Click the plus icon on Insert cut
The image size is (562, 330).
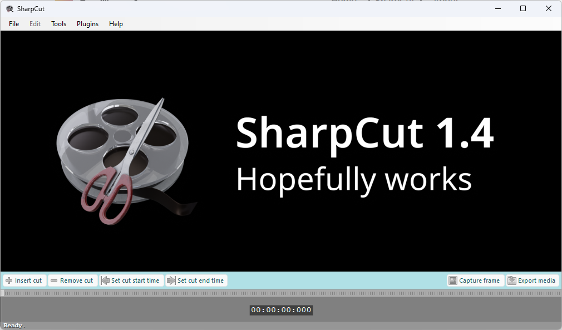coord(9,280)
